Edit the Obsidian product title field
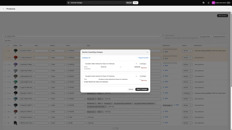232x130 pixels. [x=26, y=93]
